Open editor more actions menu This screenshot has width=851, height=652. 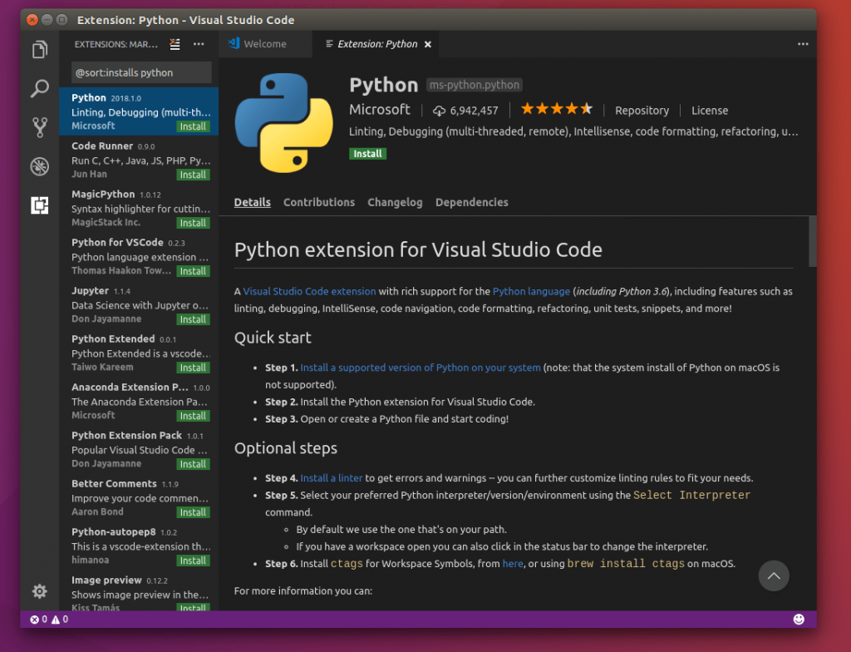[x=803, y=44]
